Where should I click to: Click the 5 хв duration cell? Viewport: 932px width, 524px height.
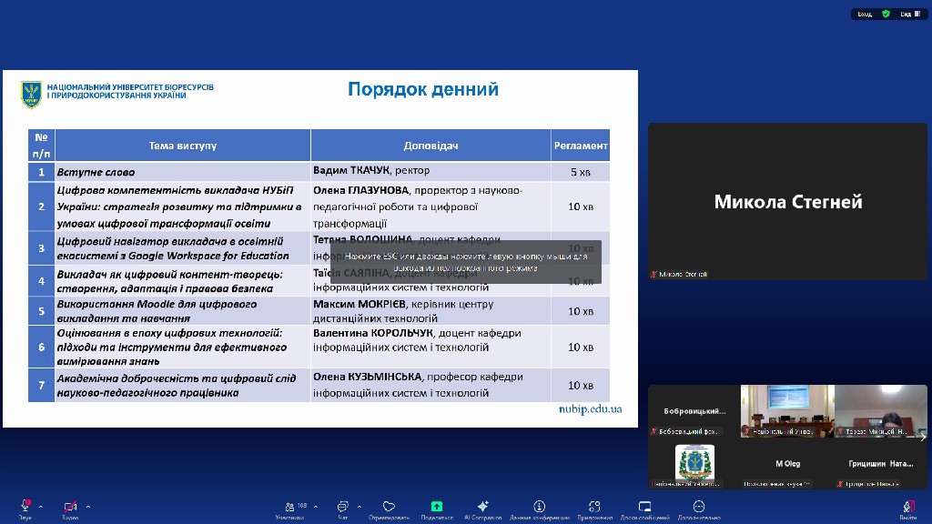click(x=581, y=172)
